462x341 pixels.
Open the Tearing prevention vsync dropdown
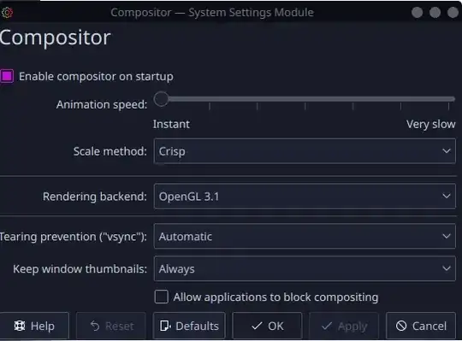[x=305, y=236]
